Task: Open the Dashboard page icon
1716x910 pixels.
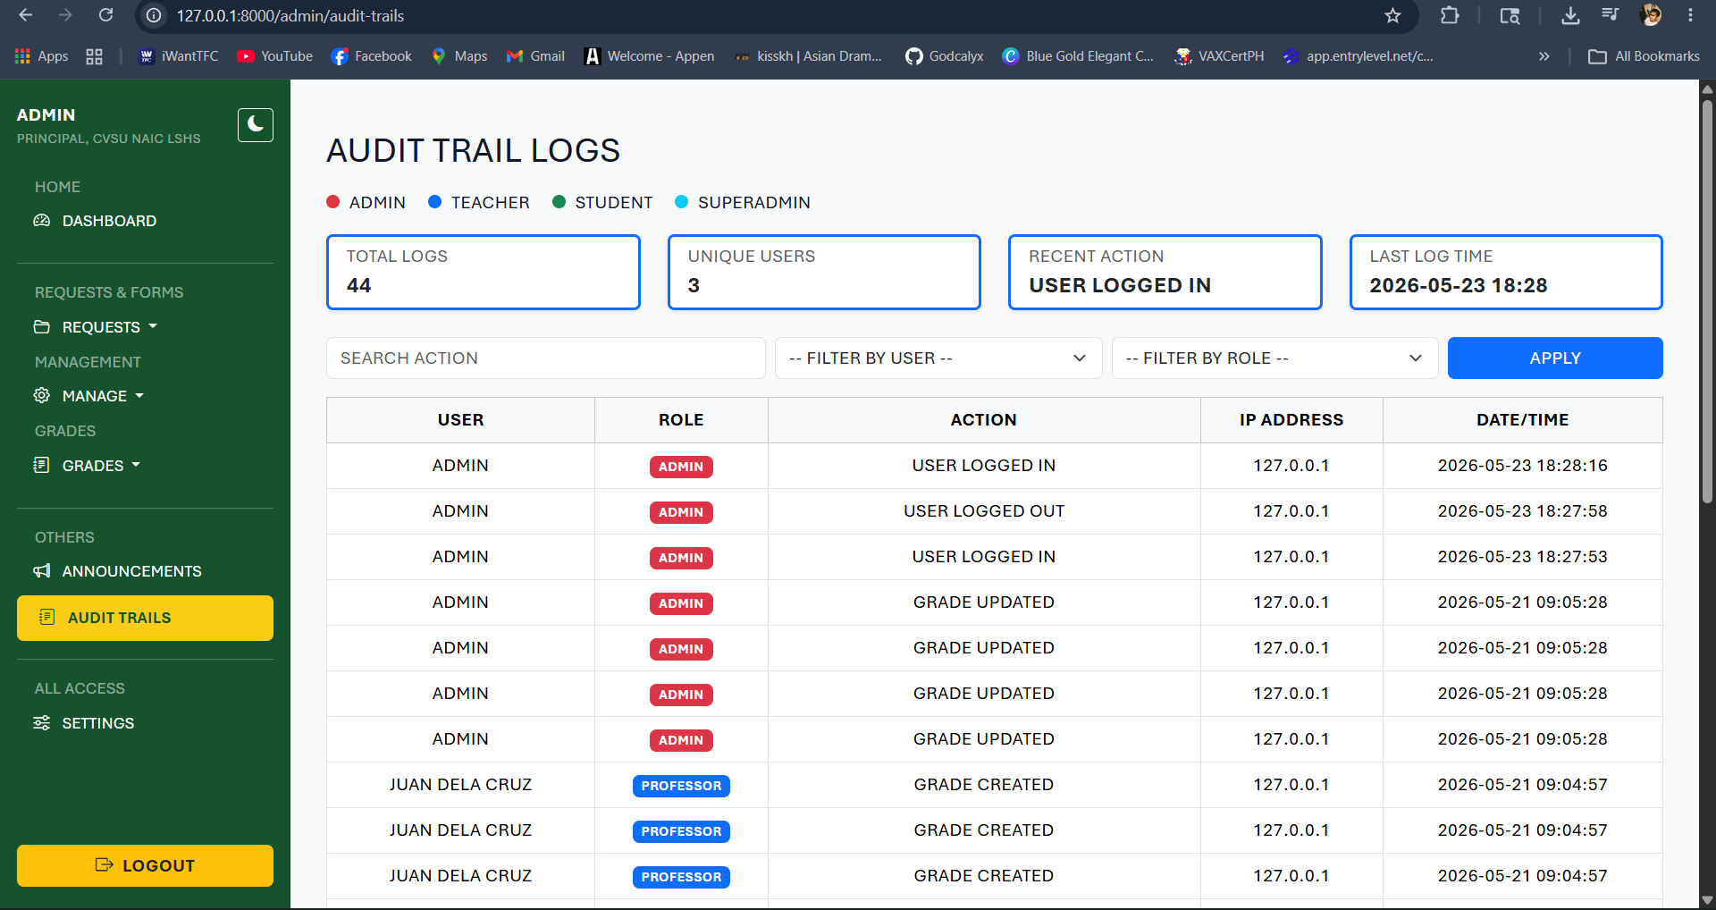Action: click(x=42, y=221)
